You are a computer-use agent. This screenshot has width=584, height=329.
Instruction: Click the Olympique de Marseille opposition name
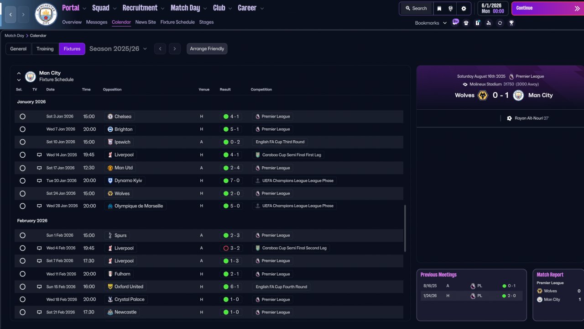139,206
